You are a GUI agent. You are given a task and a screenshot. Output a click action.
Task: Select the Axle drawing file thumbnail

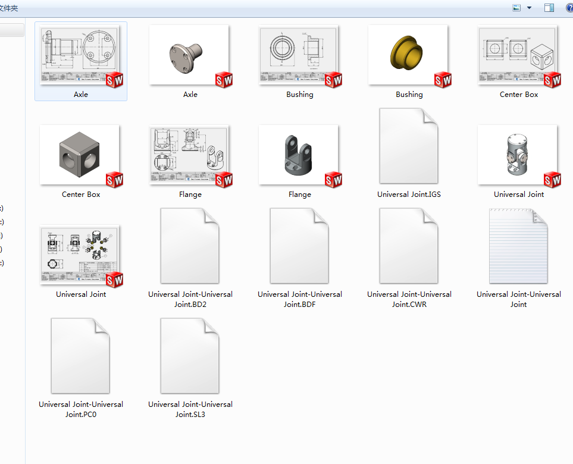pos(80,55)
